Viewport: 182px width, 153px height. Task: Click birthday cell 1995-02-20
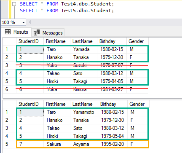click(112, 144)
